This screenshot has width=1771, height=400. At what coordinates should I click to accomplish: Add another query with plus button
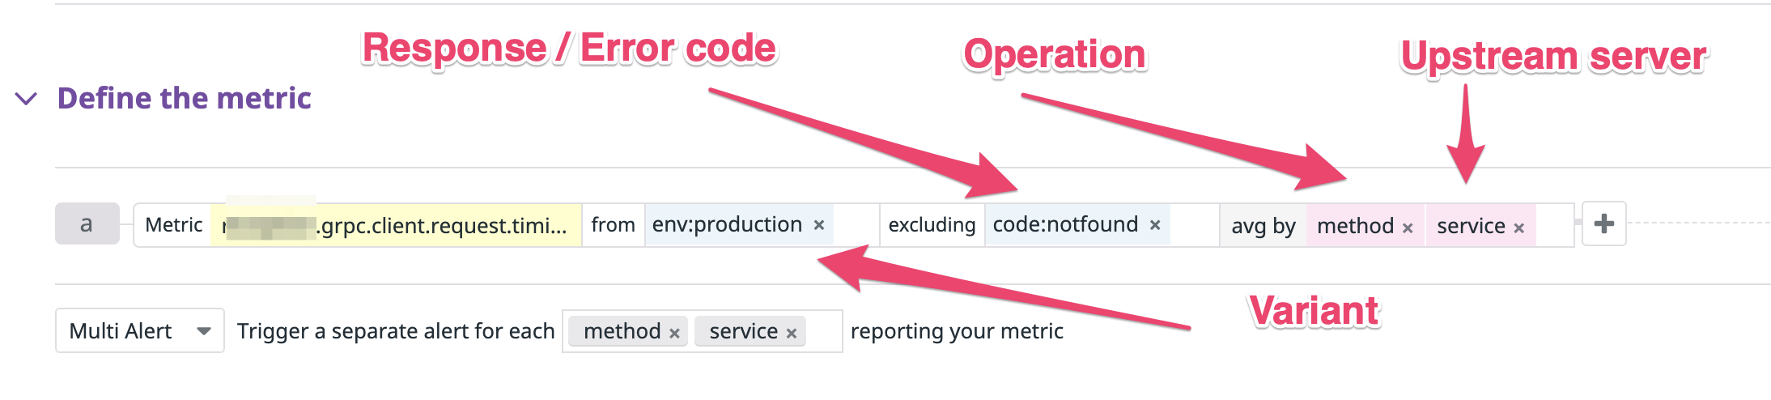1604,223
